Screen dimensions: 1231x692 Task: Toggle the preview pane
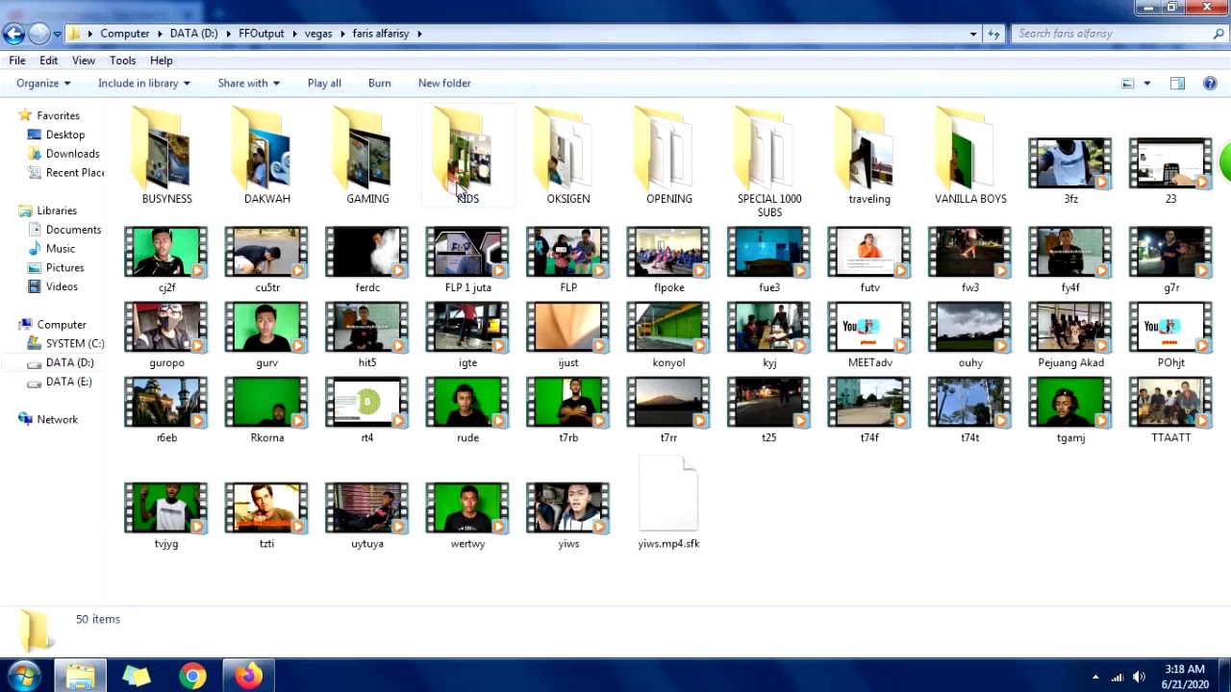tap(1177, 84)
